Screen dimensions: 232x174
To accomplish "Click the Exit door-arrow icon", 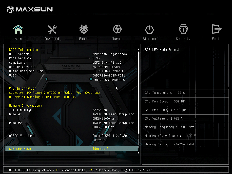I will pyautogui.click(x=216, y=29).
